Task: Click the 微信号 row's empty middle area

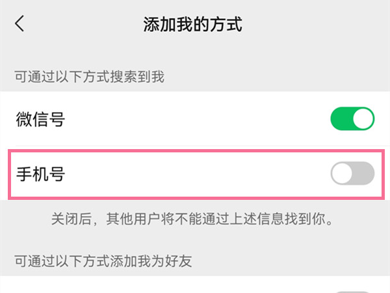Action: click(195, 119)
